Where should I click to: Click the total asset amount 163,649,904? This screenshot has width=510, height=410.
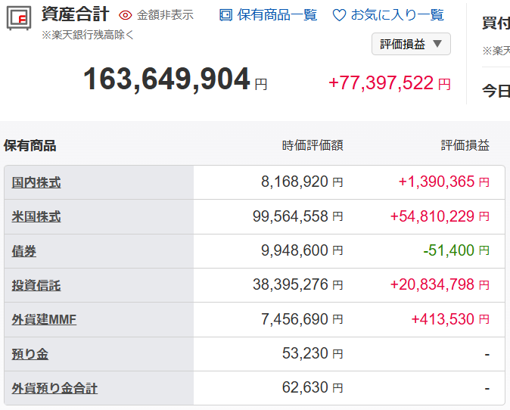[166, 79]
